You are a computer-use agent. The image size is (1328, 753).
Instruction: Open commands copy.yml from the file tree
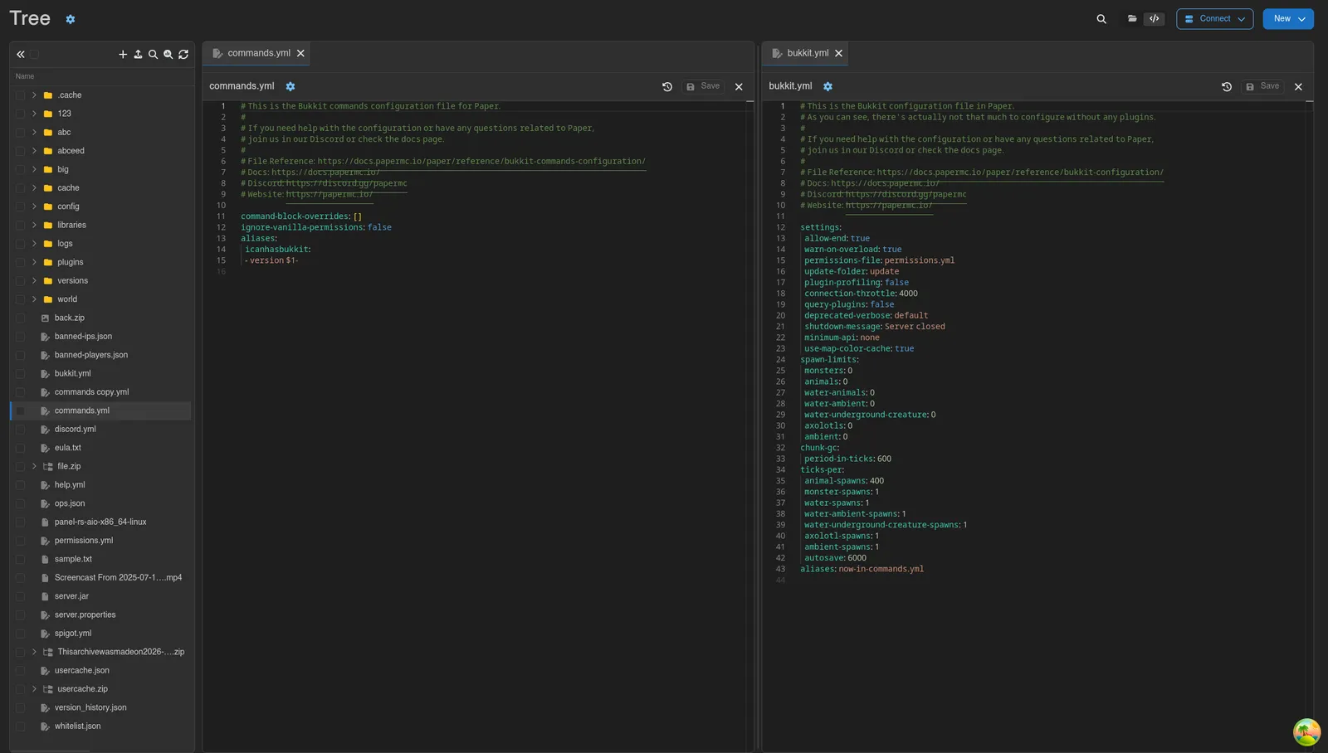click(91, 392)
